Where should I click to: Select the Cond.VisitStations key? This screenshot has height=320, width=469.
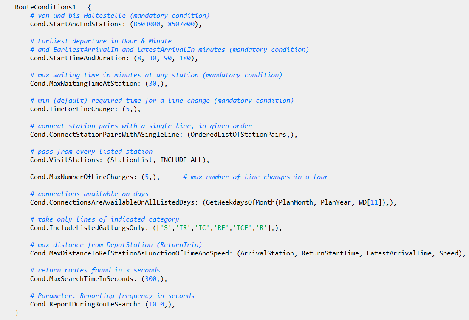(64, 160)
